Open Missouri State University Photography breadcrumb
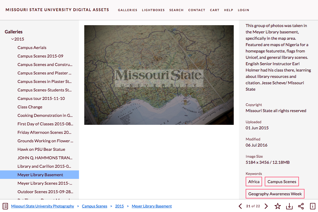Screen dimensions: 318x212 pos(43,206)
